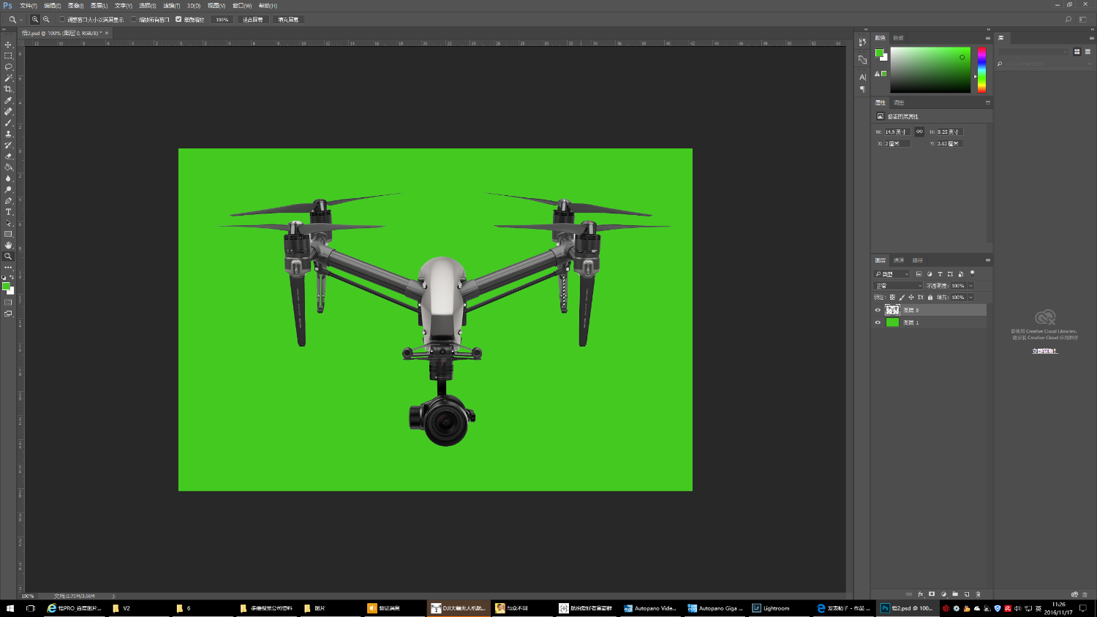Select the Hand tool
Screen dimensions: 1097x617
8,246
